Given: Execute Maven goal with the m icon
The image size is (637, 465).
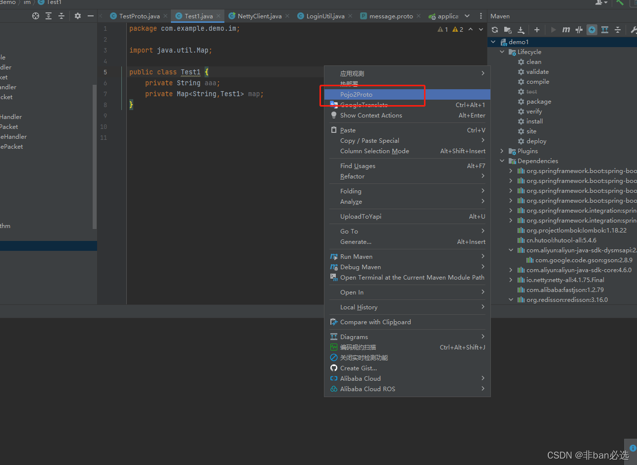Looking at the screenshot, I should pyautogui.click(x=566, y=29).
